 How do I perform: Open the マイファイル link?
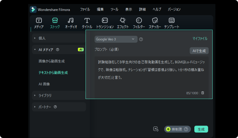(200, 39)
